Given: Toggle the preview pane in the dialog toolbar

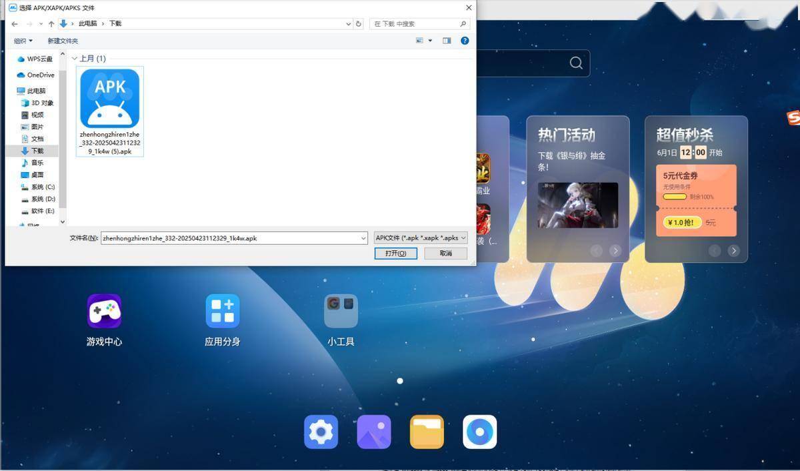Looking at the screenshot, I should pyautogui.click(x=447, y=40).
